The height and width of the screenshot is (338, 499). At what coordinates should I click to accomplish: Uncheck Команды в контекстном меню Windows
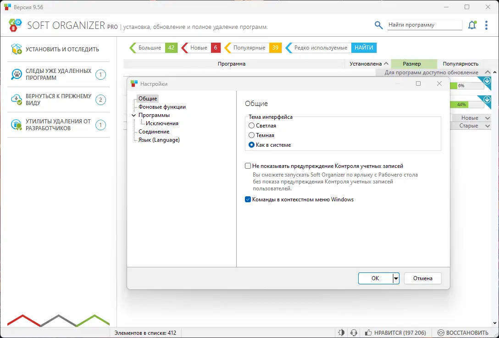(248, 199)
